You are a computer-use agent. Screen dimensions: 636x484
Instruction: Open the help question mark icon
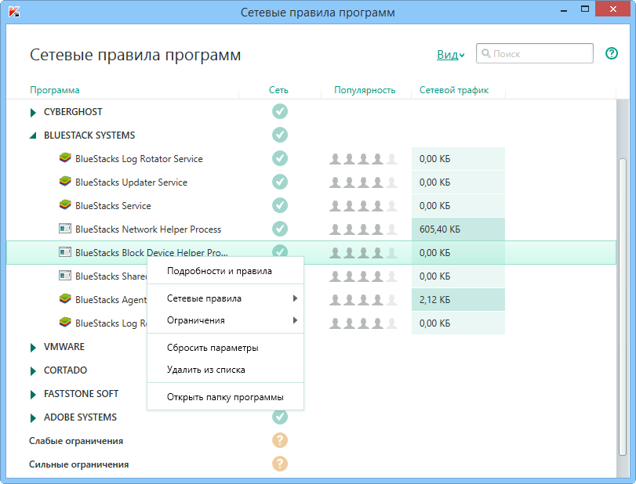pyautogui.click(x=612, y=53)
